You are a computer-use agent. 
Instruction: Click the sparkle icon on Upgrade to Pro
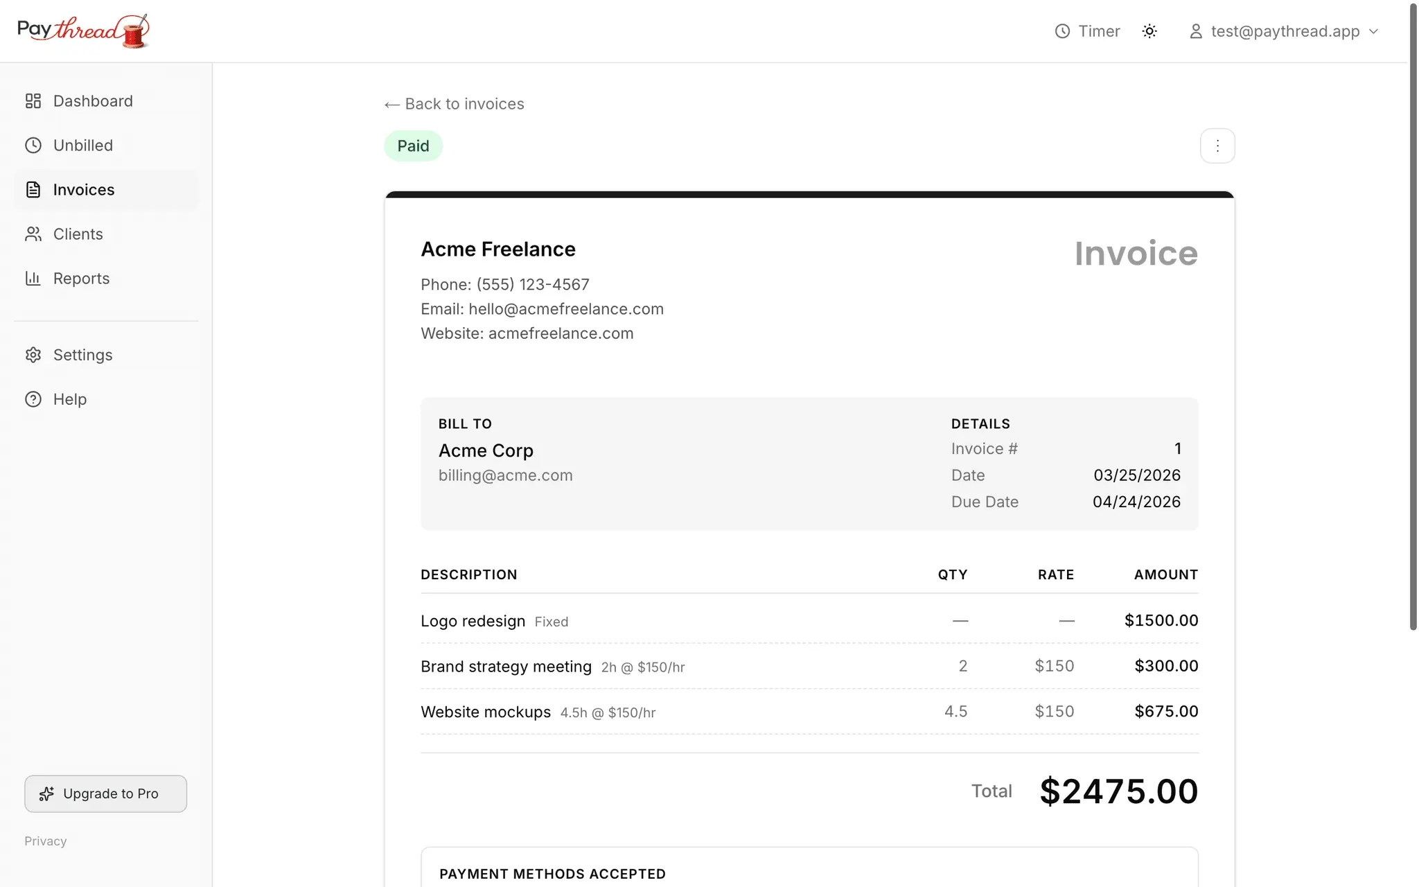tap(46, 793)
